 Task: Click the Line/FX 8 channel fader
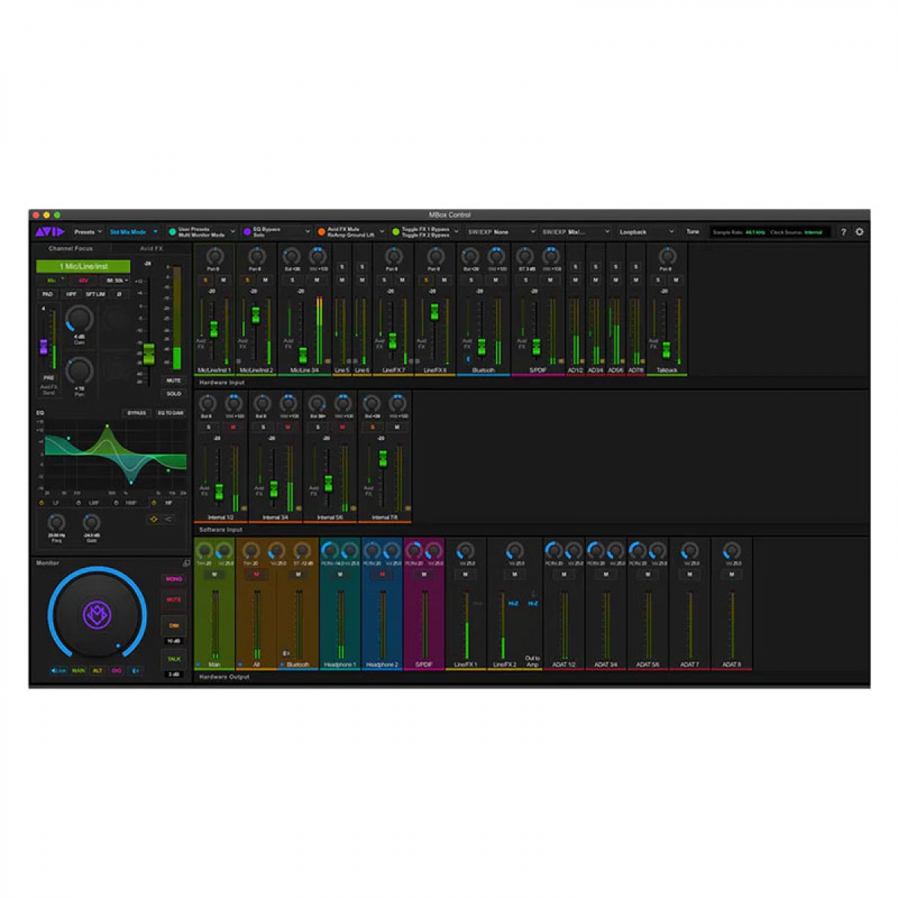434,311
